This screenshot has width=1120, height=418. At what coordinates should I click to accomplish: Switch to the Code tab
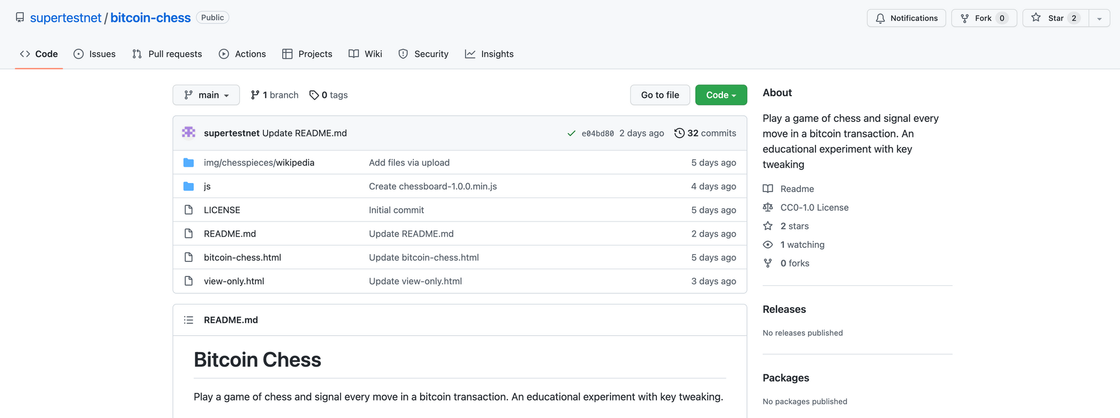click(39, 54)
